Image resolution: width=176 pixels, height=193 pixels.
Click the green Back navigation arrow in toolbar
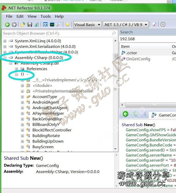(x=7, y=25)
